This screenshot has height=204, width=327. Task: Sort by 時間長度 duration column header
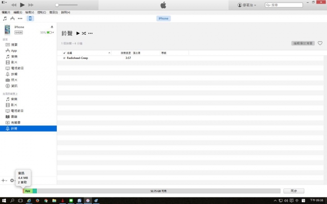(x=126, y=53)
